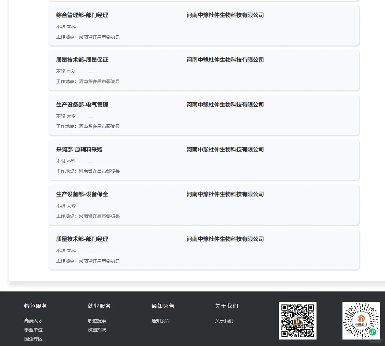
Task: Click the 中原能才 mini-program code
Action: click(361, 321)
